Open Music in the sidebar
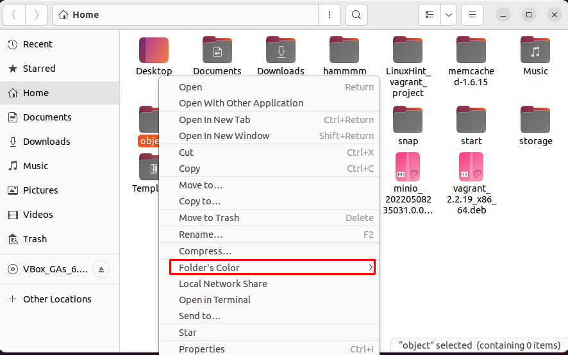This screenshot has height=355, width=568. pos(60,165)
